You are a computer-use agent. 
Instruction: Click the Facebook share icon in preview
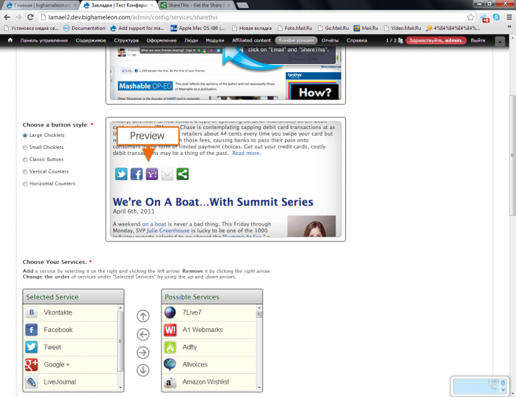coord(136,174)
